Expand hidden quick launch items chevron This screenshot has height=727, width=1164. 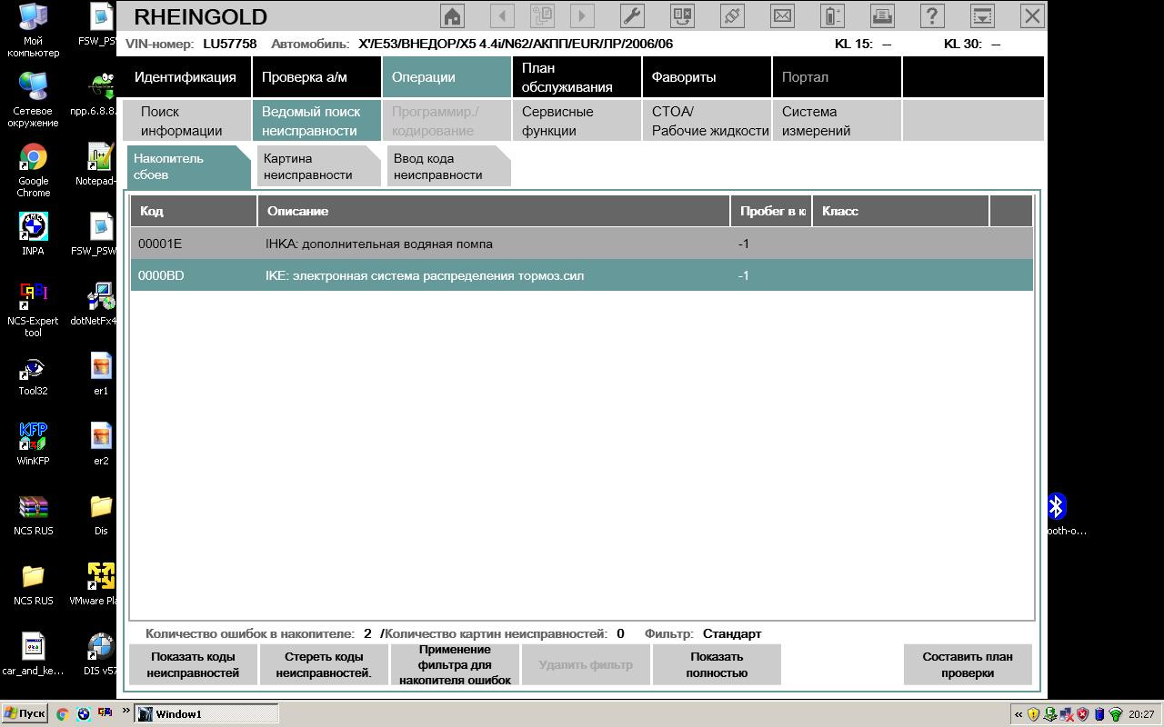click(125, 711)
